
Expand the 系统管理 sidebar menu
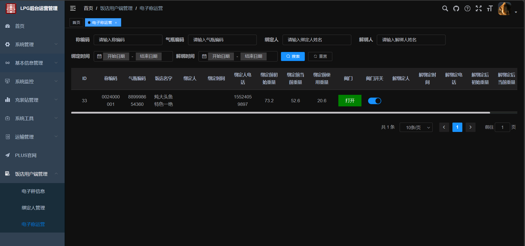point(32,44)
